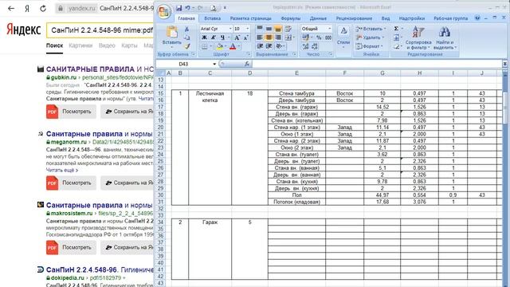Switch to Картинки tab in Yandex
This screenshot has height=287, width=510.
[80, 45]
